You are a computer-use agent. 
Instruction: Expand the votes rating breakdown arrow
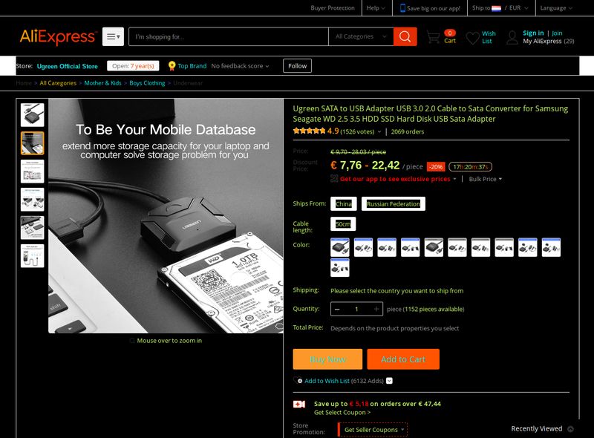379,132
